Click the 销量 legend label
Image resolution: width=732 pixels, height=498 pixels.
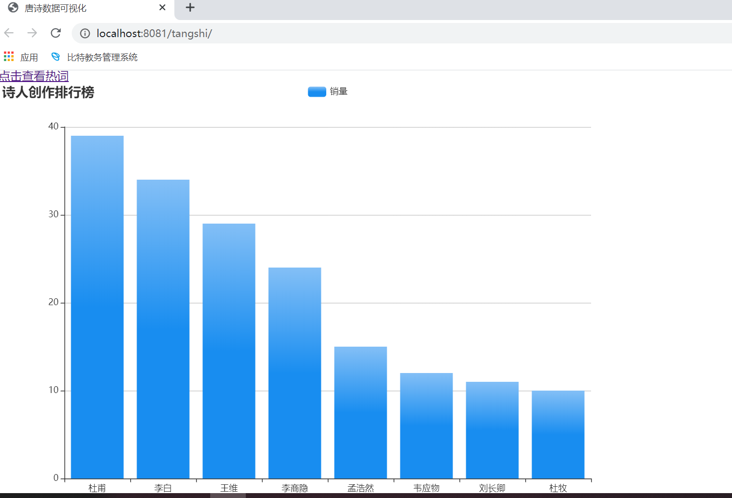click(338, 91)
